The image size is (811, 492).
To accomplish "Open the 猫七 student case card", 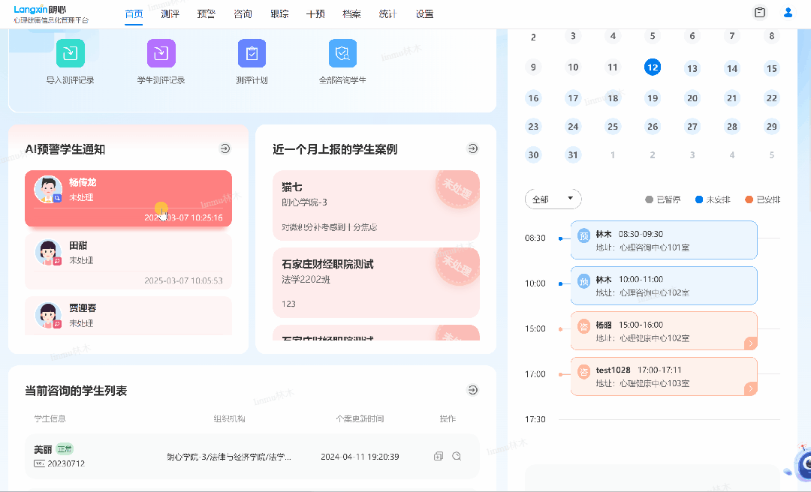I will (375, 205).
